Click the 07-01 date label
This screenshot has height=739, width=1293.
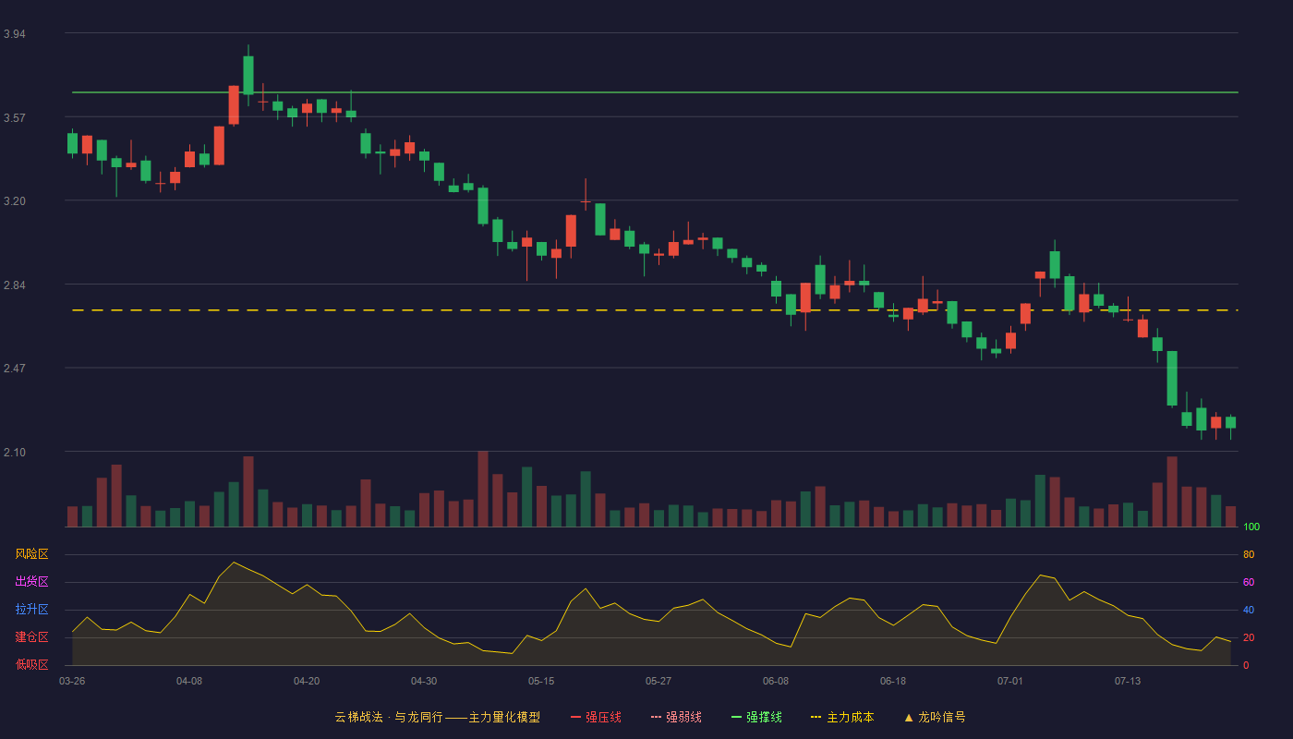coord(1010,681)
